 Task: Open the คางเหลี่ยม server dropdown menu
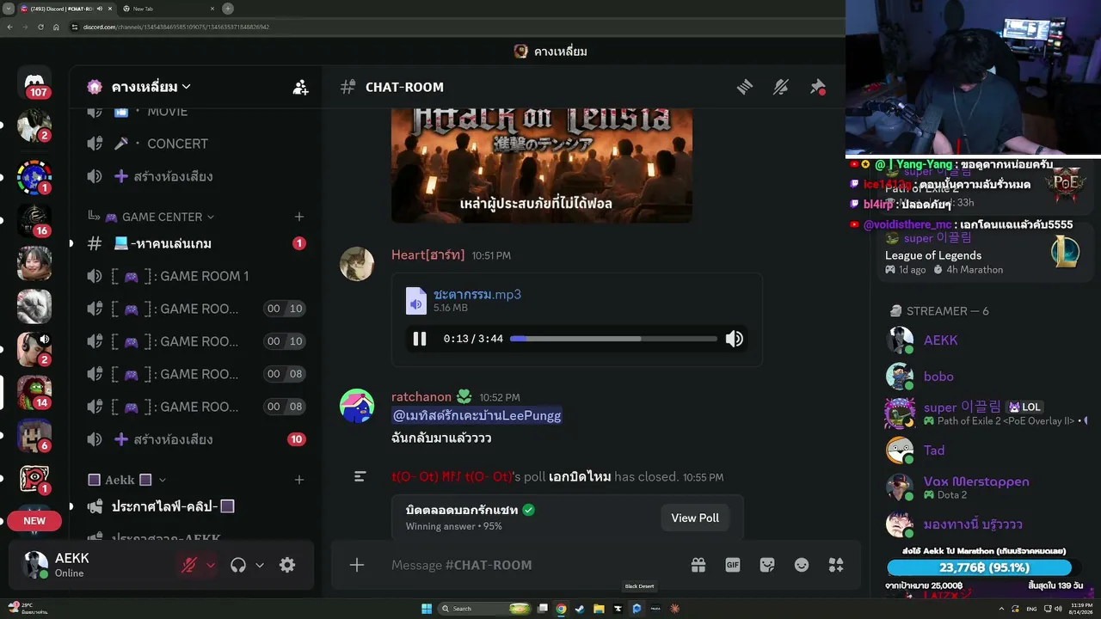[151, 87]
